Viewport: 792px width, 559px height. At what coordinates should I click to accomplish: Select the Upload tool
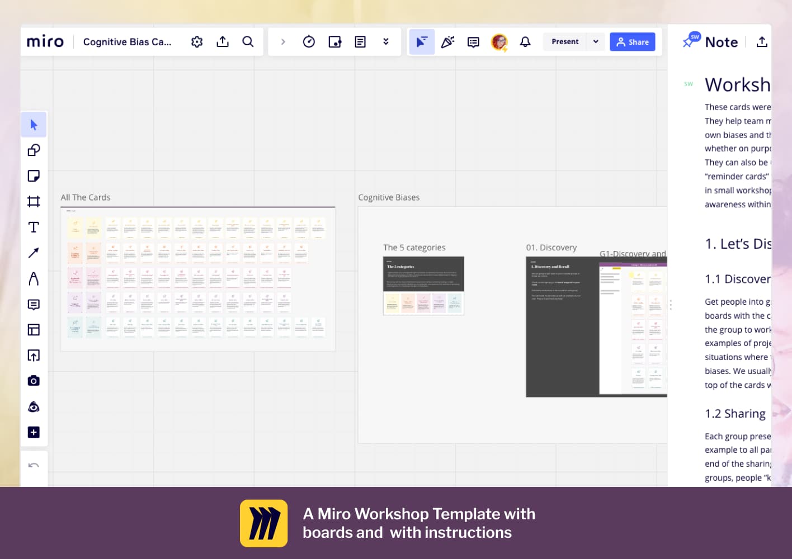point(34,356)
